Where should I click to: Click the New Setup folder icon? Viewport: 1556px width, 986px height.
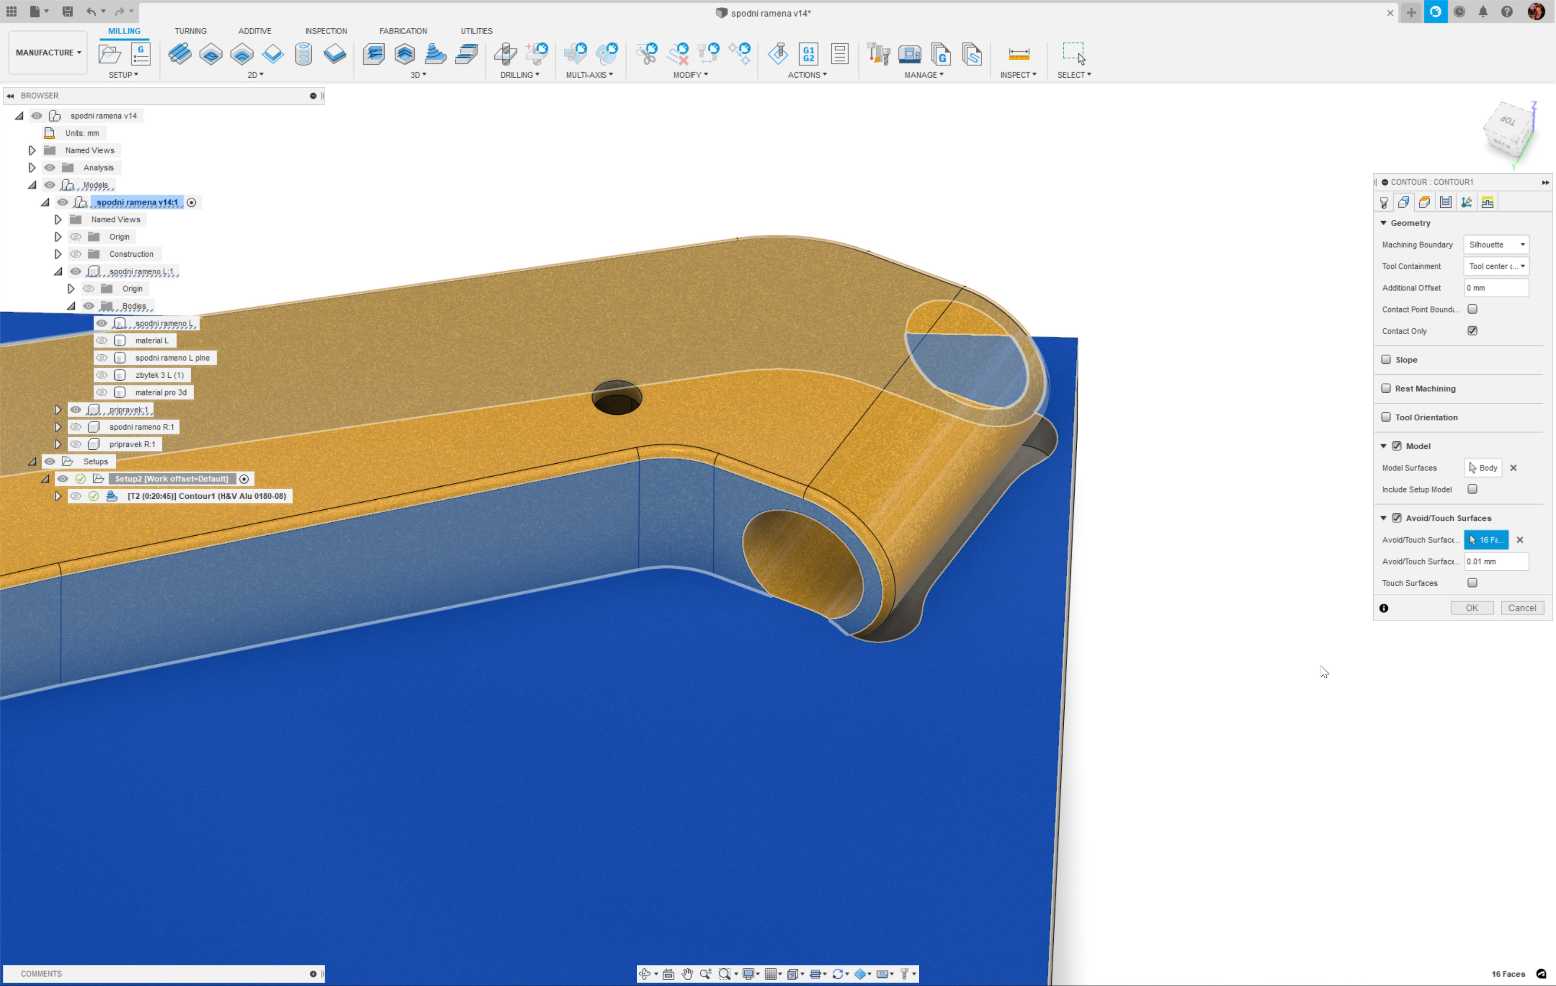(x=110, y=54)
